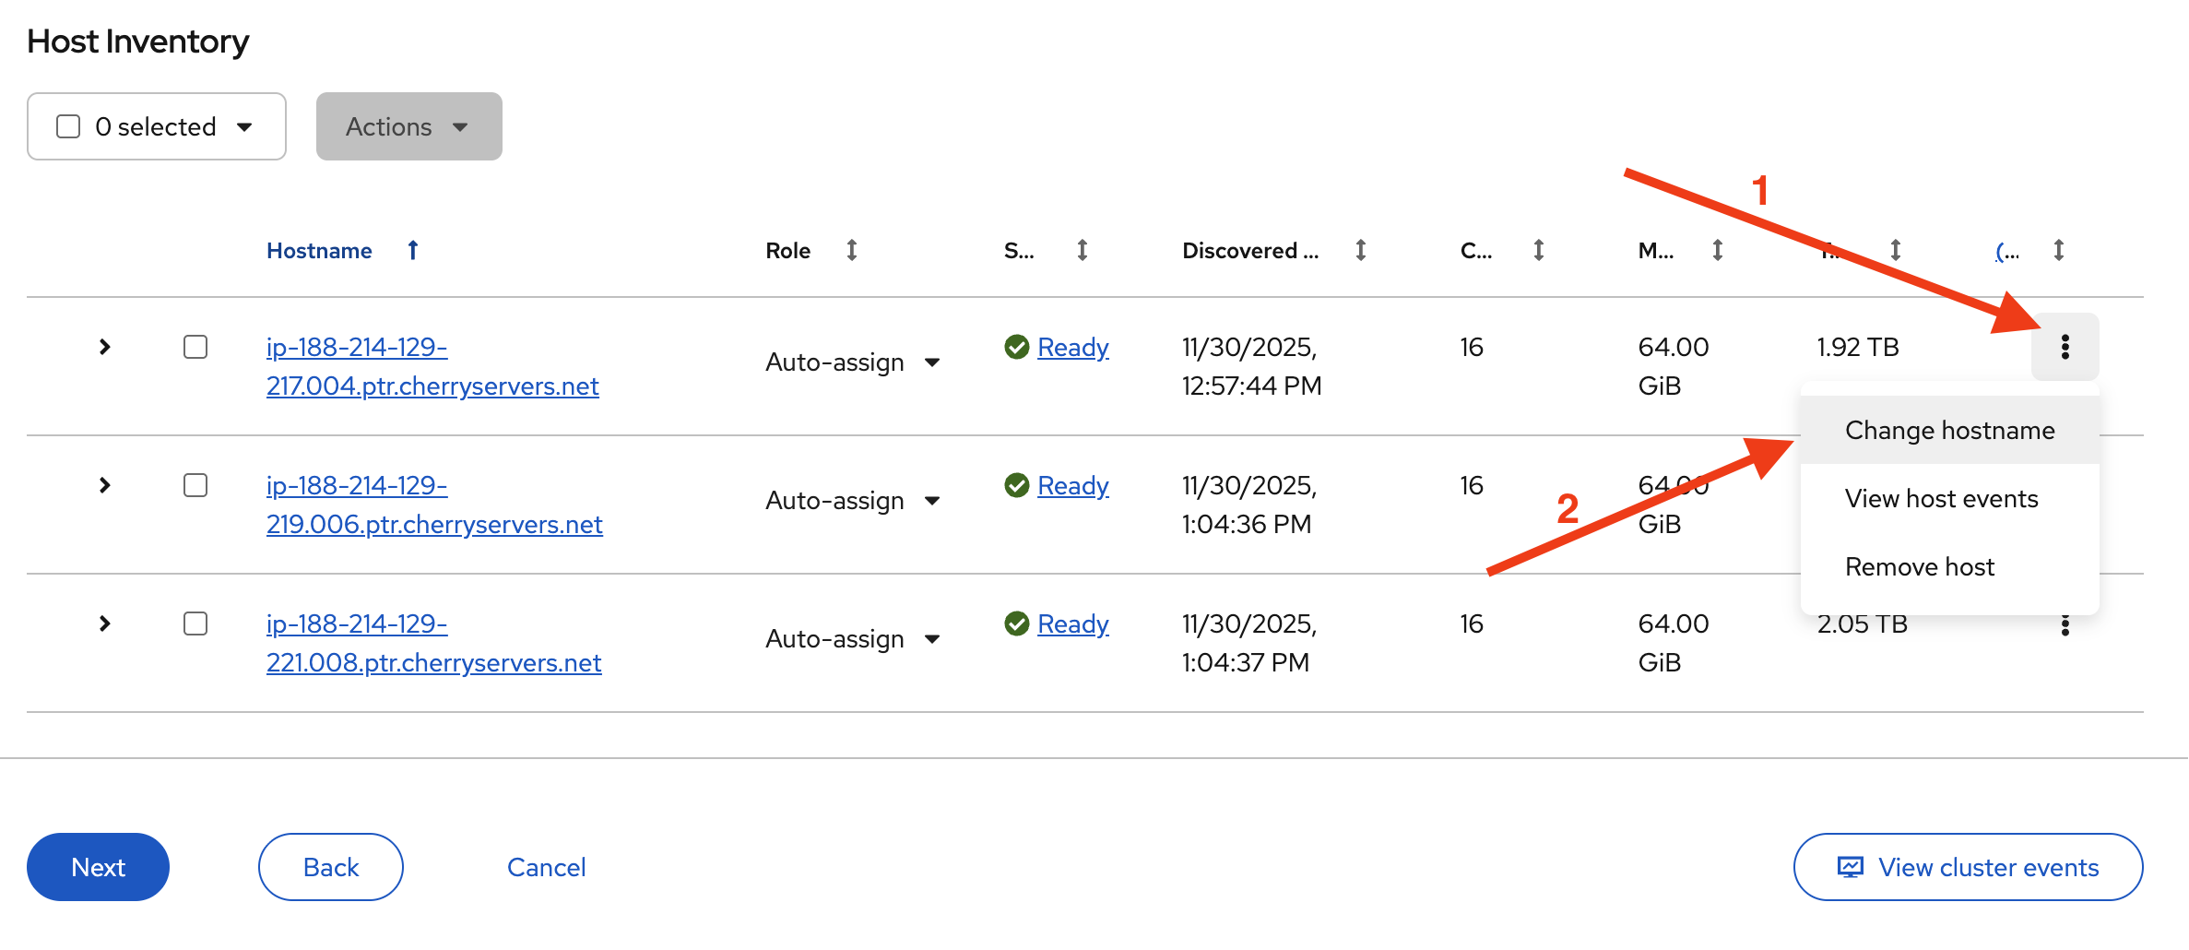Click the sort icon beside the M... column
The image size is (2189, 950).
(x=1717, y=250)
